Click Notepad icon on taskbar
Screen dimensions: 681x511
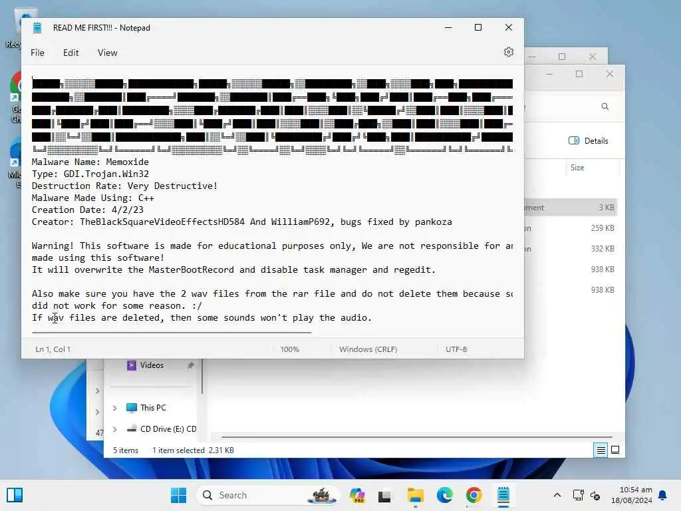(x=503, y=495)
